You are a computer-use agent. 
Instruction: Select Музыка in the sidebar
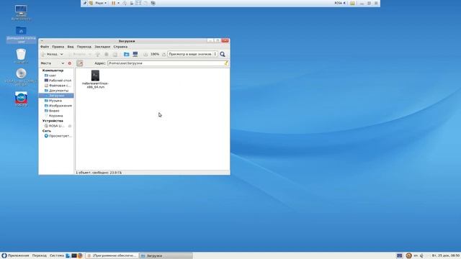click(x=56, y=101)
